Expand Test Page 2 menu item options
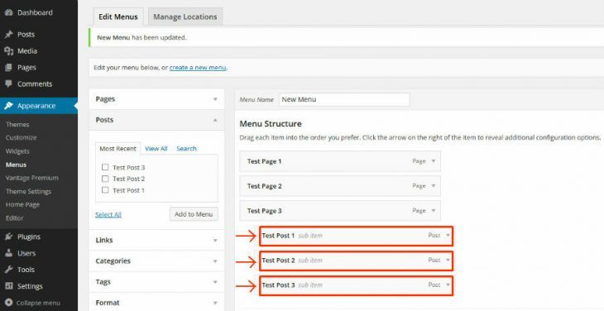This screenshot has height=311, width=604. pyautogui.click(x=433, y=186)
